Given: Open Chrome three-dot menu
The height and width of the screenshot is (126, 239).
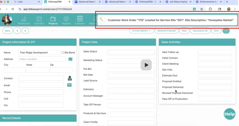Looking at the screenshot, I should (235, 9).
